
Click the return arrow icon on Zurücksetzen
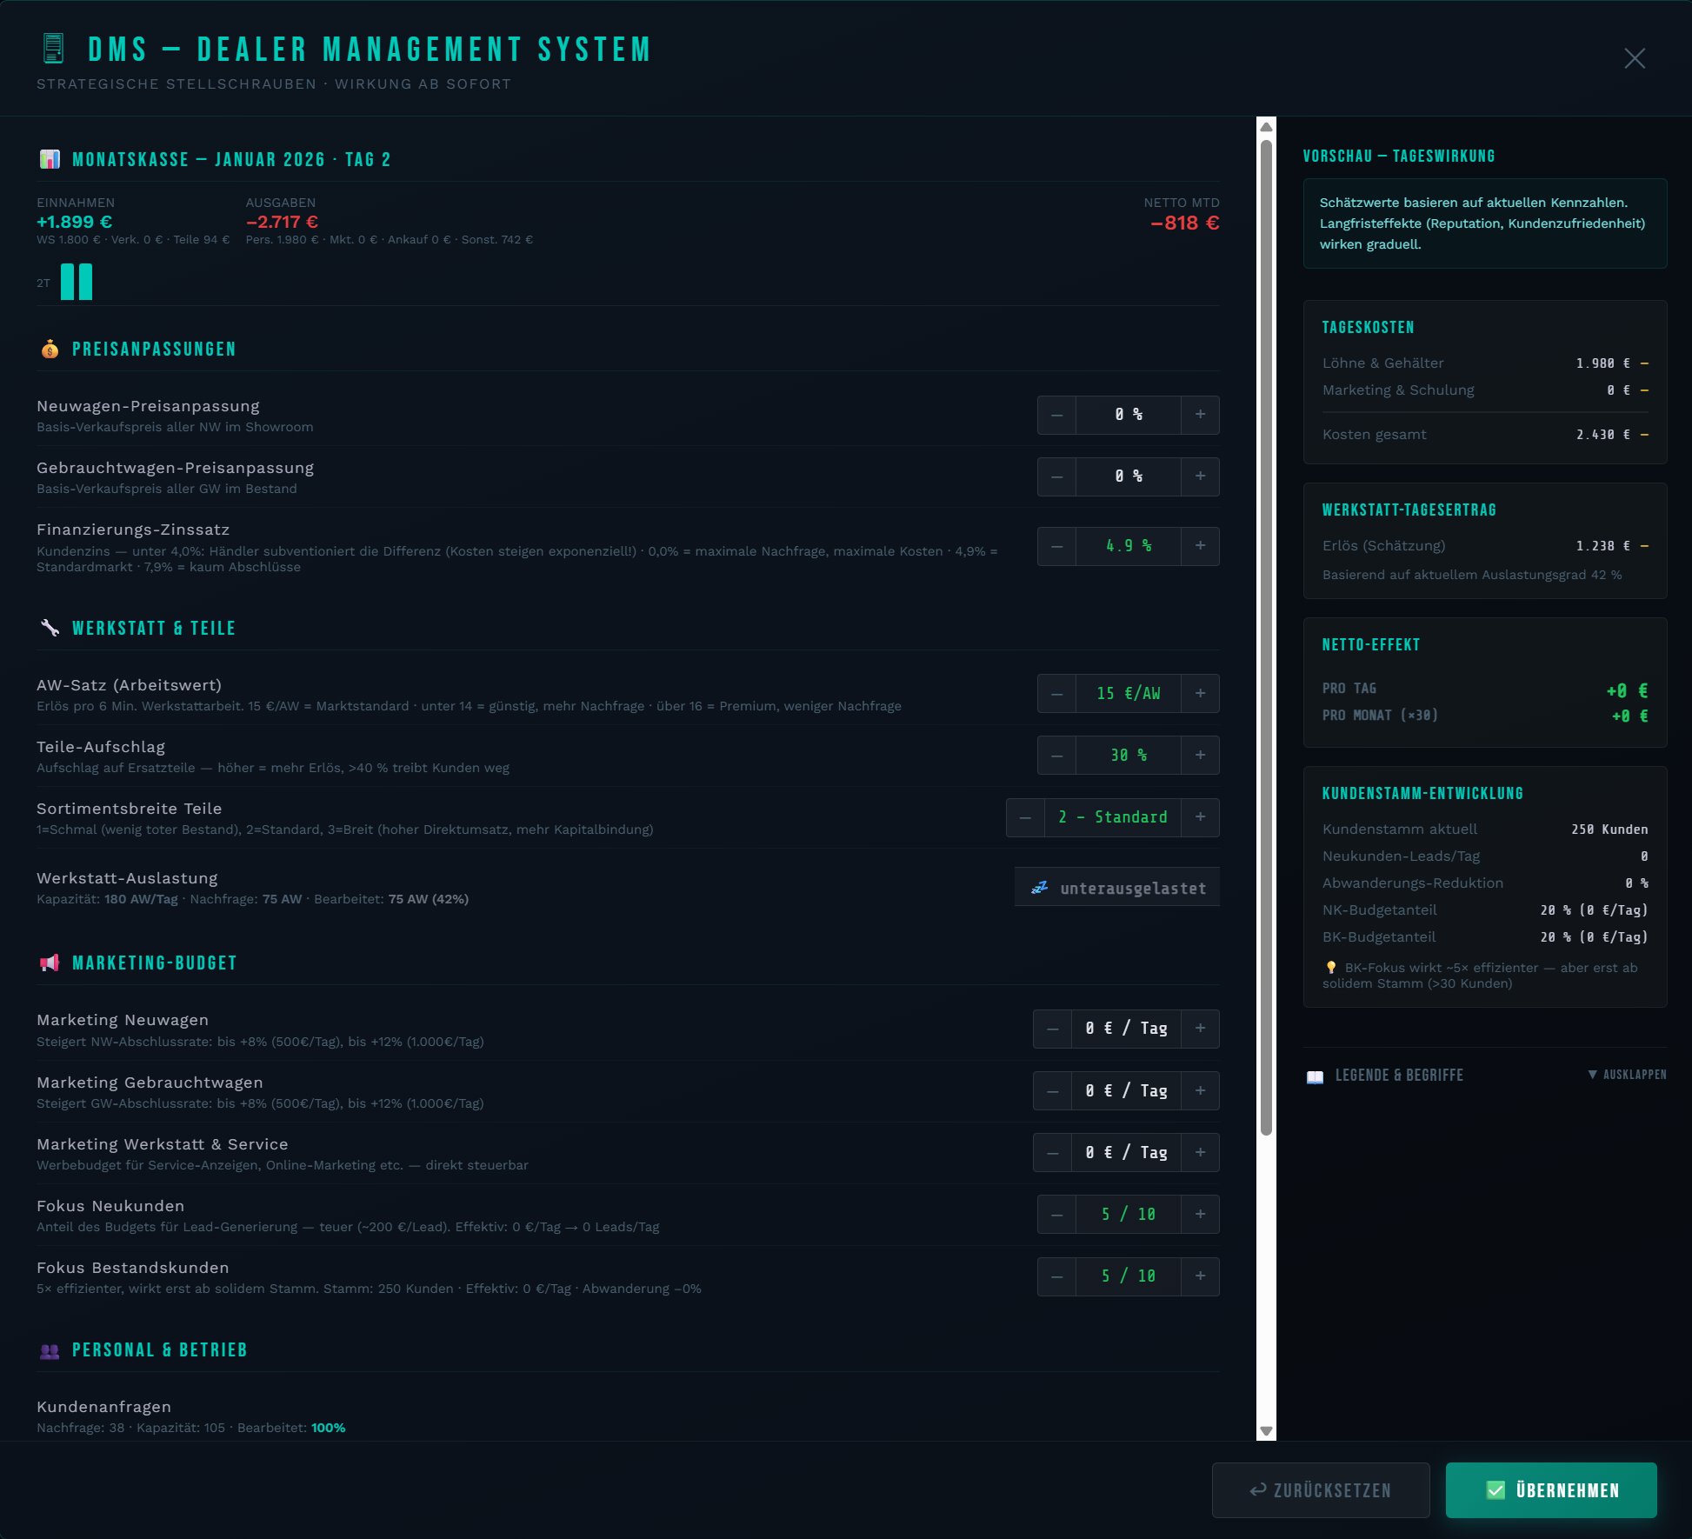click(x=1257, y=1490)
